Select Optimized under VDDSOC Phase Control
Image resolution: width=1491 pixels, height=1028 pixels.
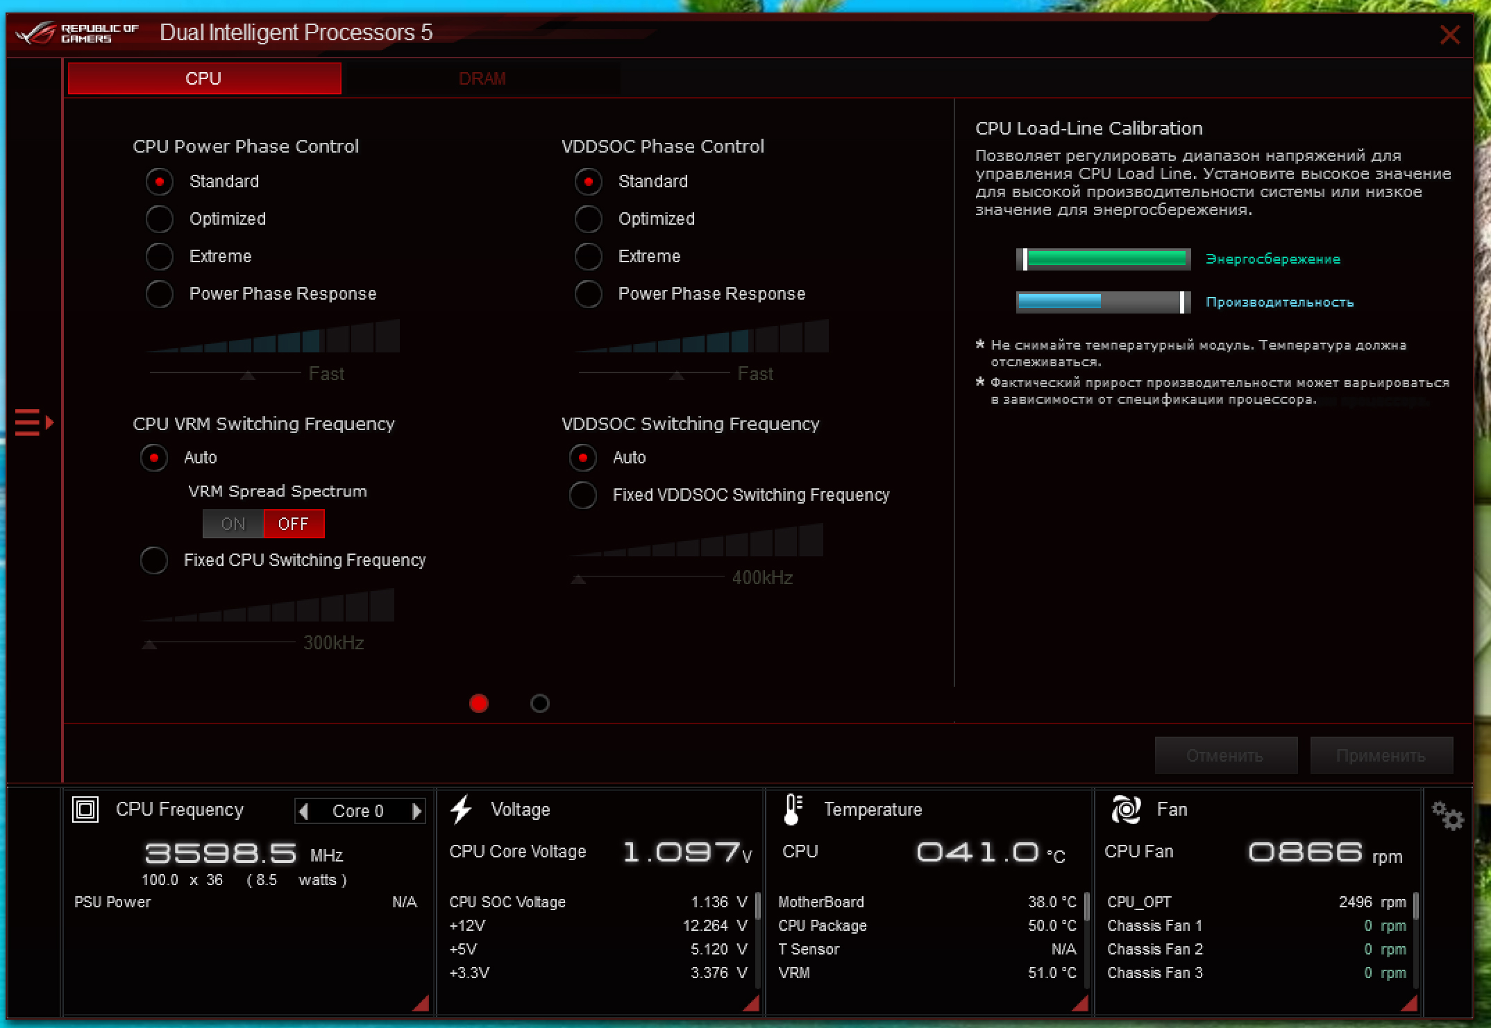(589, 219)
